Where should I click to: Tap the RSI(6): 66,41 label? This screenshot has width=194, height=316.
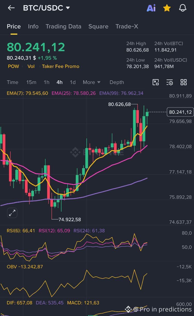coord(21,231)
